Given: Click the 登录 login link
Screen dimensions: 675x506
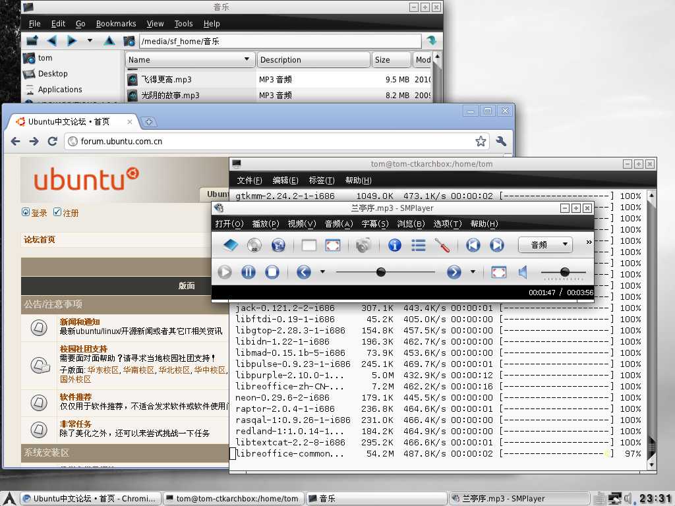Looking at the screenshot, I should pyautogui.click(x=39, y=213).
